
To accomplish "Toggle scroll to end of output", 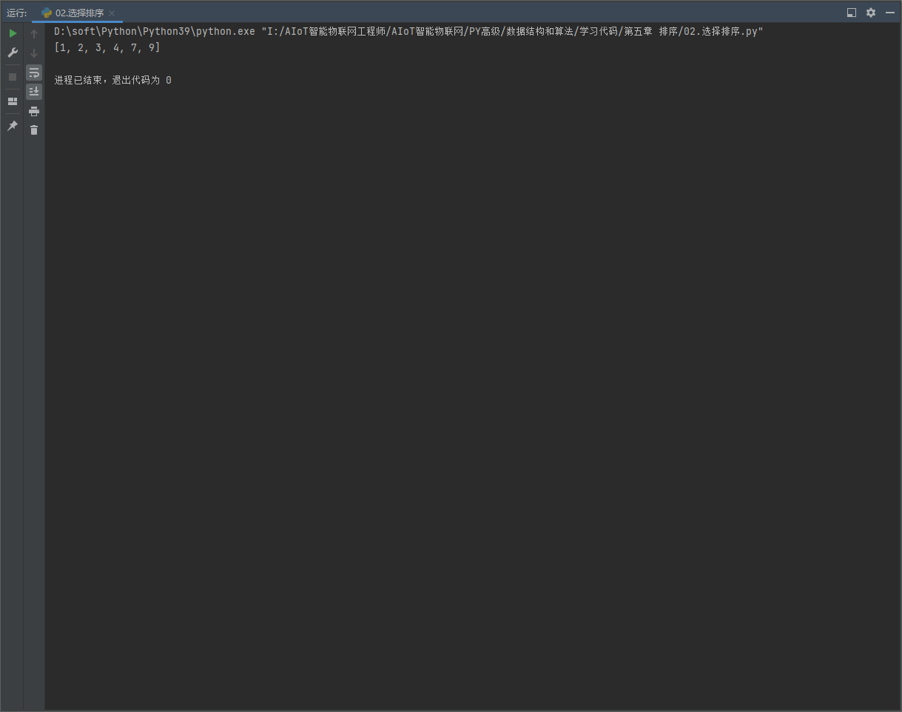I will (x=34, y=92).
